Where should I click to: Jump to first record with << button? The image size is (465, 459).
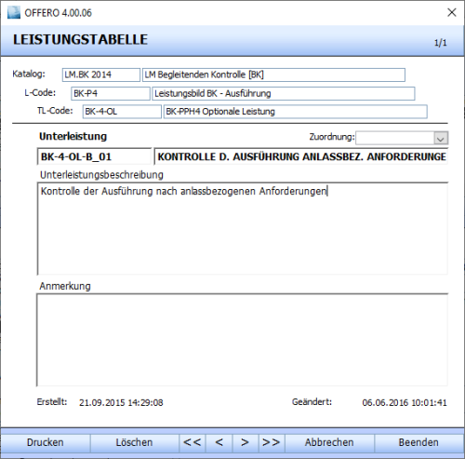[193, 443]
